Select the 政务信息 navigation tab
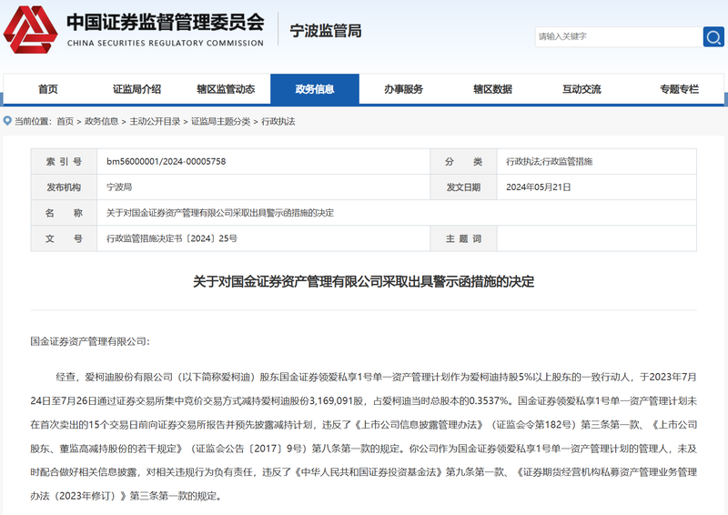This screenshot has height=515, width=728. click(315, 88)
